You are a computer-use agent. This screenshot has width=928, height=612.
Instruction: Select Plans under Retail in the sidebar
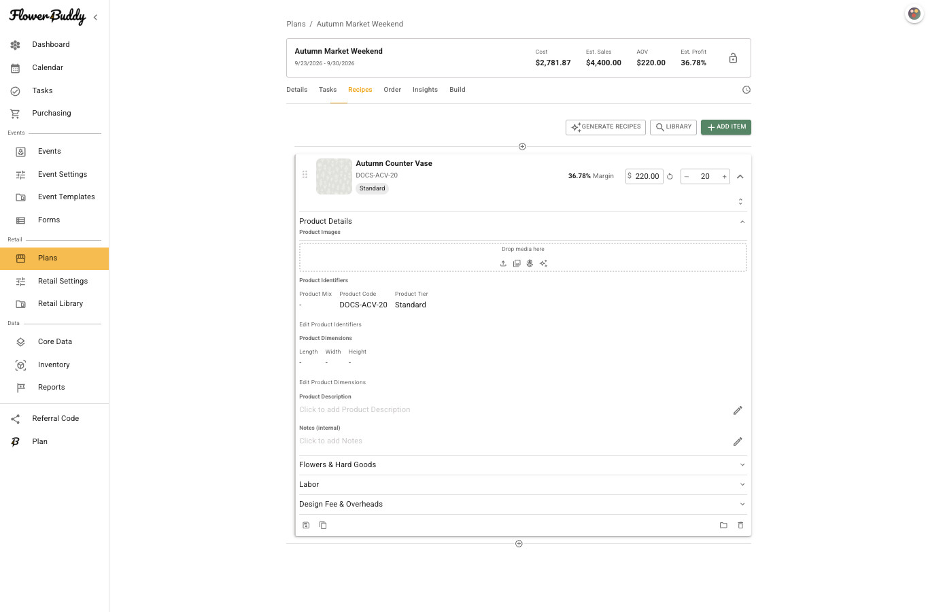54,258
